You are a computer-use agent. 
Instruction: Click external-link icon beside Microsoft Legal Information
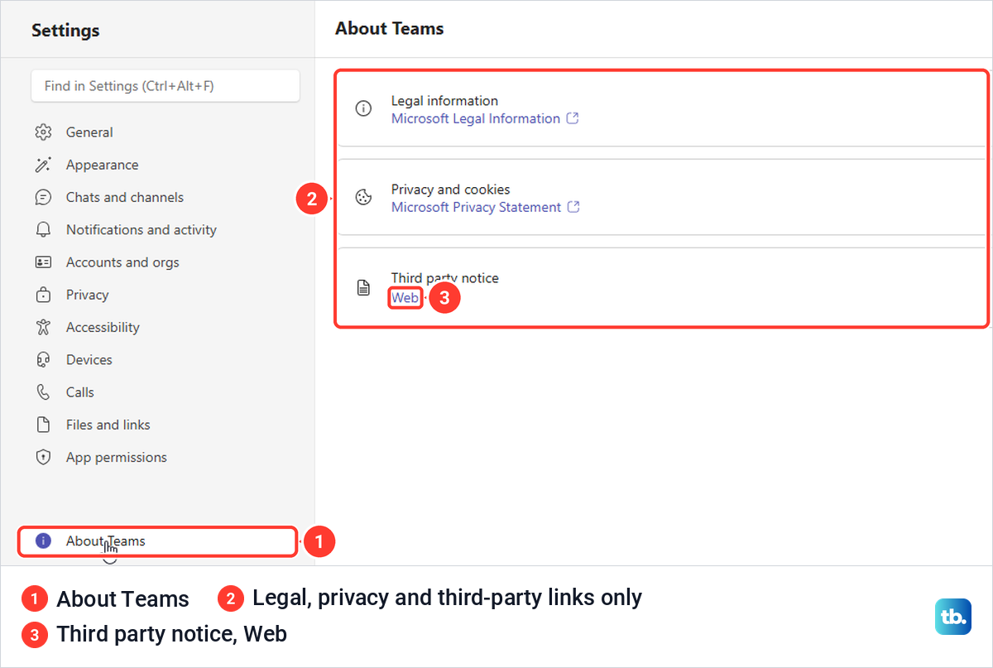[573, 118]
